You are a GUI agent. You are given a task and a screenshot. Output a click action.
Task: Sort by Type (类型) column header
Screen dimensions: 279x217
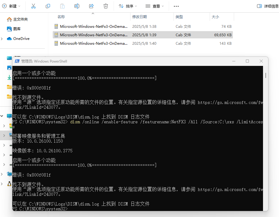(x=179, y=17)
